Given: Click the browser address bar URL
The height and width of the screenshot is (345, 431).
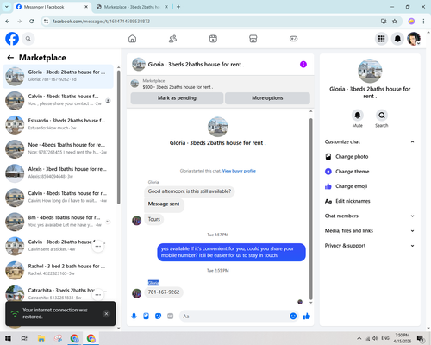Looking at the screenshot, I should (x=101, y=22).
